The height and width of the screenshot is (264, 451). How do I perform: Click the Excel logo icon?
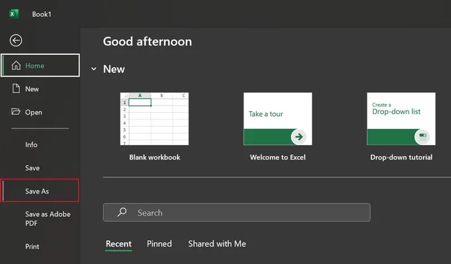(14, 14)
